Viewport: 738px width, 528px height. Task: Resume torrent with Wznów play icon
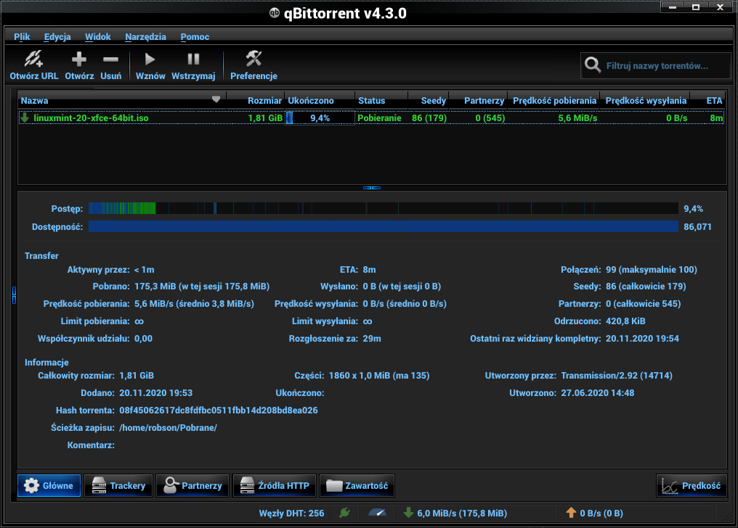(150, 59)
